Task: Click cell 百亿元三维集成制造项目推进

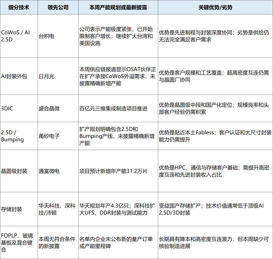Action: [x=118, y=108]
